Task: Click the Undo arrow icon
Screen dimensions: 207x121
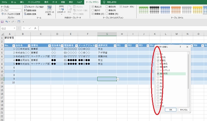Action: tap(7, 22)
